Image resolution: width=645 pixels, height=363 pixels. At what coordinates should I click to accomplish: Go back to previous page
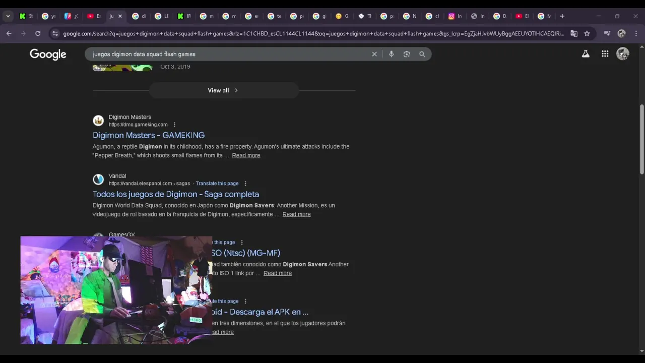[9, 33]
